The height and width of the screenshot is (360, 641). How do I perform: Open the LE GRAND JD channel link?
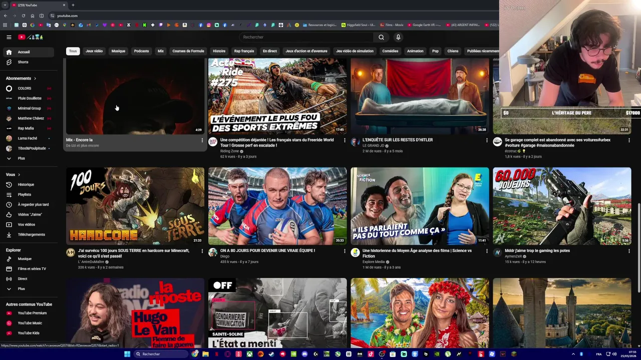[x=374, y=145]
